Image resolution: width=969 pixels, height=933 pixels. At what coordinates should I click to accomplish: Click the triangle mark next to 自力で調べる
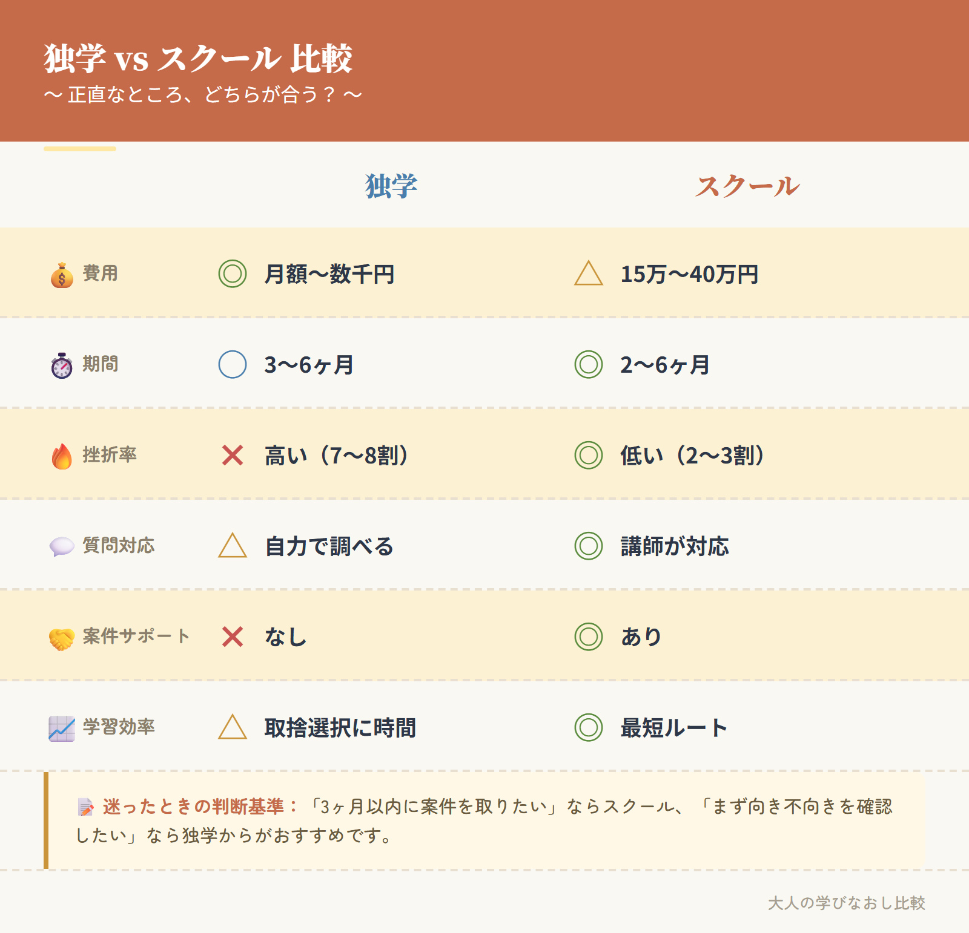(233, 545)
